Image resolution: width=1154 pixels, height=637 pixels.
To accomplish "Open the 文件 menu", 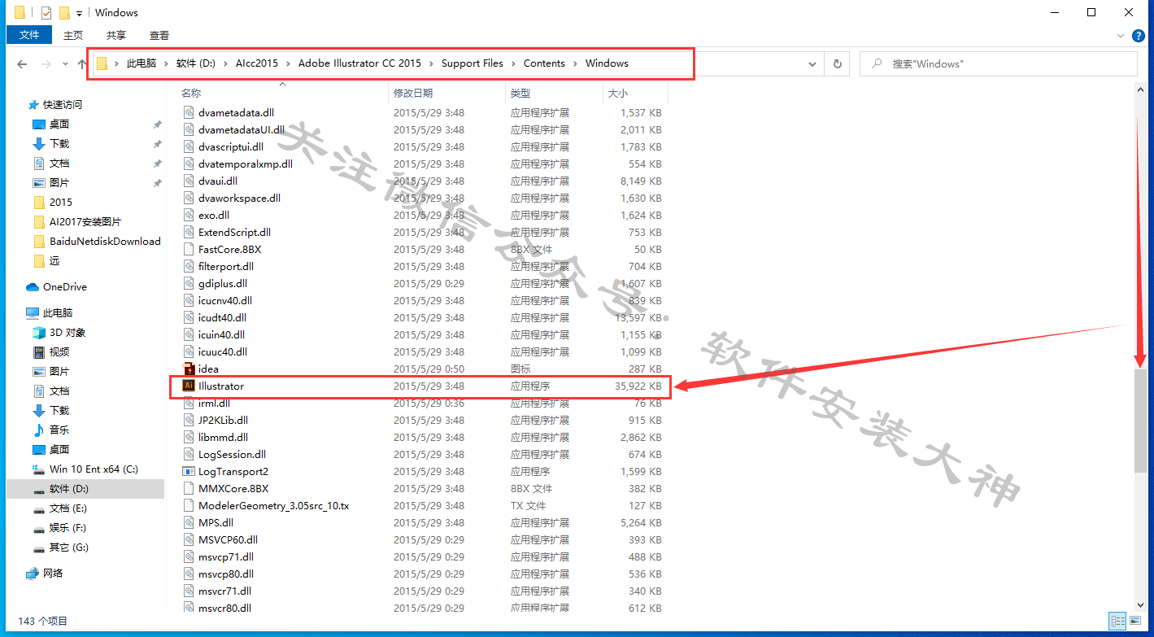I will point(29,35).
